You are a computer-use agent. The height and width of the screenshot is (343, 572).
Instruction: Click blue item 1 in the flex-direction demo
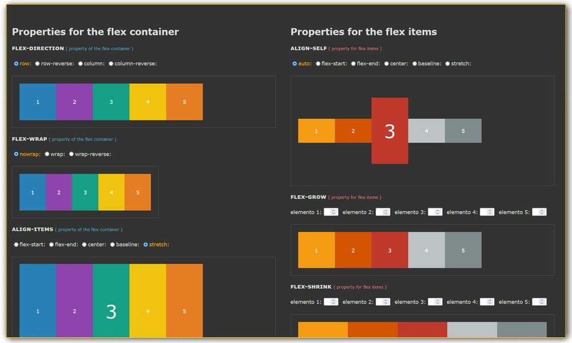click(38, 101)
